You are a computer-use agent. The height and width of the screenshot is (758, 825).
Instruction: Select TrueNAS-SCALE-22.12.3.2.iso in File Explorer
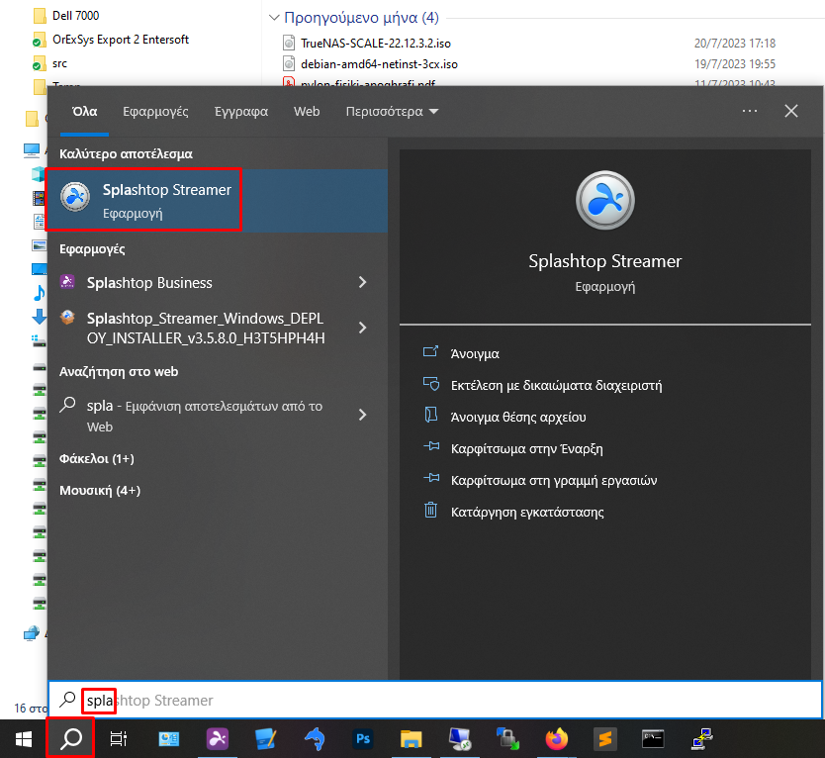click(376, 44)
